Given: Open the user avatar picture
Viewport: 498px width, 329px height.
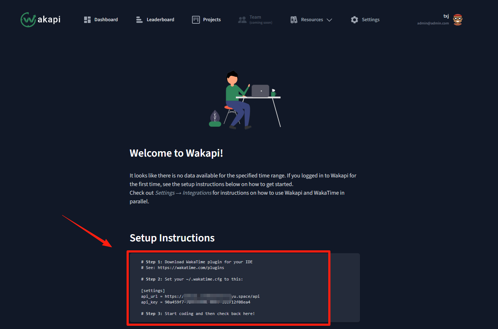Looking at the screenshot, I should coord(458,20).
